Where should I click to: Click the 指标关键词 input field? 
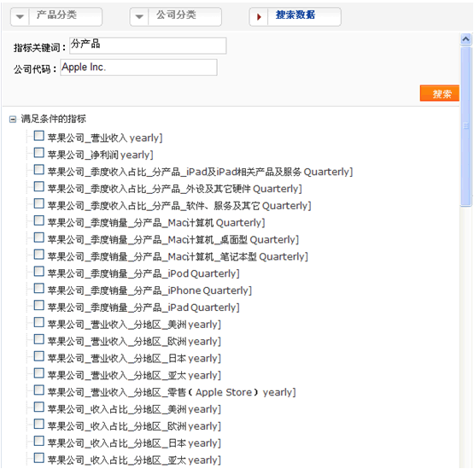coord(148,45)
